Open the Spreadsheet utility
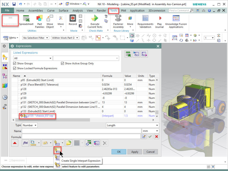This screenshot has height=171, width=228. (26, 20)
